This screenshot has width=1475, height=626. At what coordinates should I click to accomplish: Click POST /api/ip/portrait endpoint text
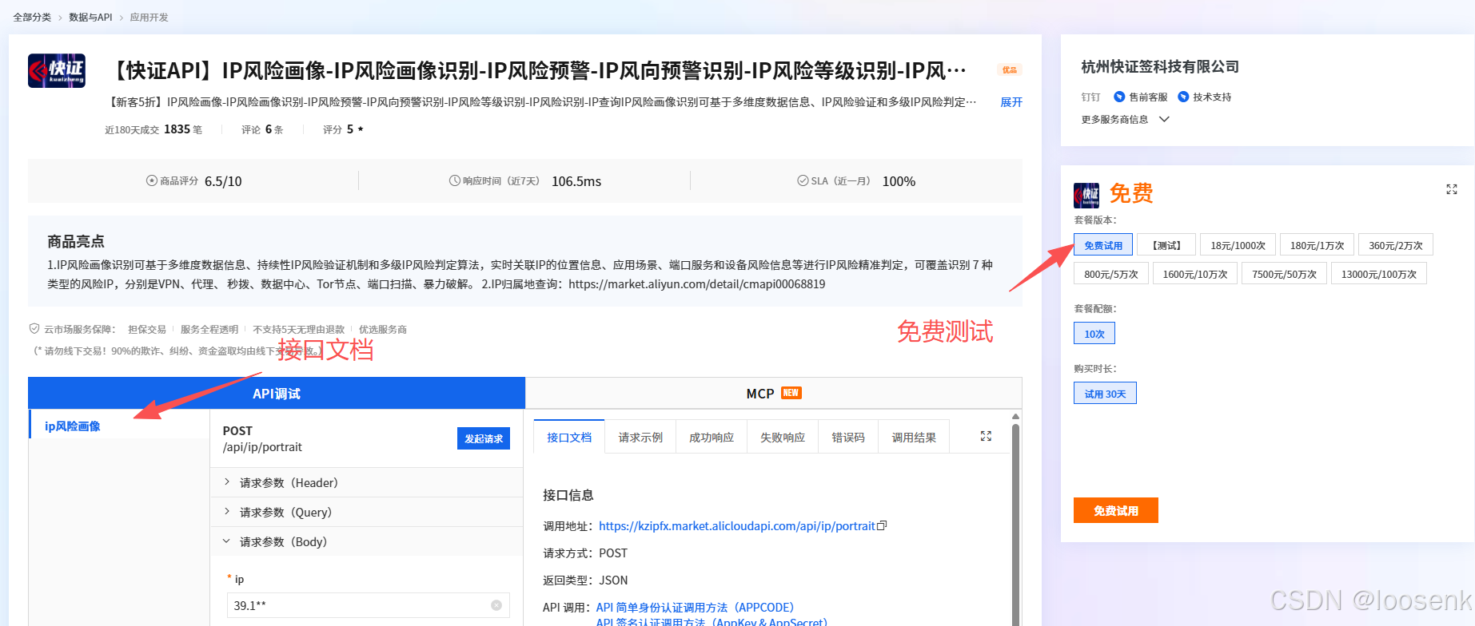262,438
